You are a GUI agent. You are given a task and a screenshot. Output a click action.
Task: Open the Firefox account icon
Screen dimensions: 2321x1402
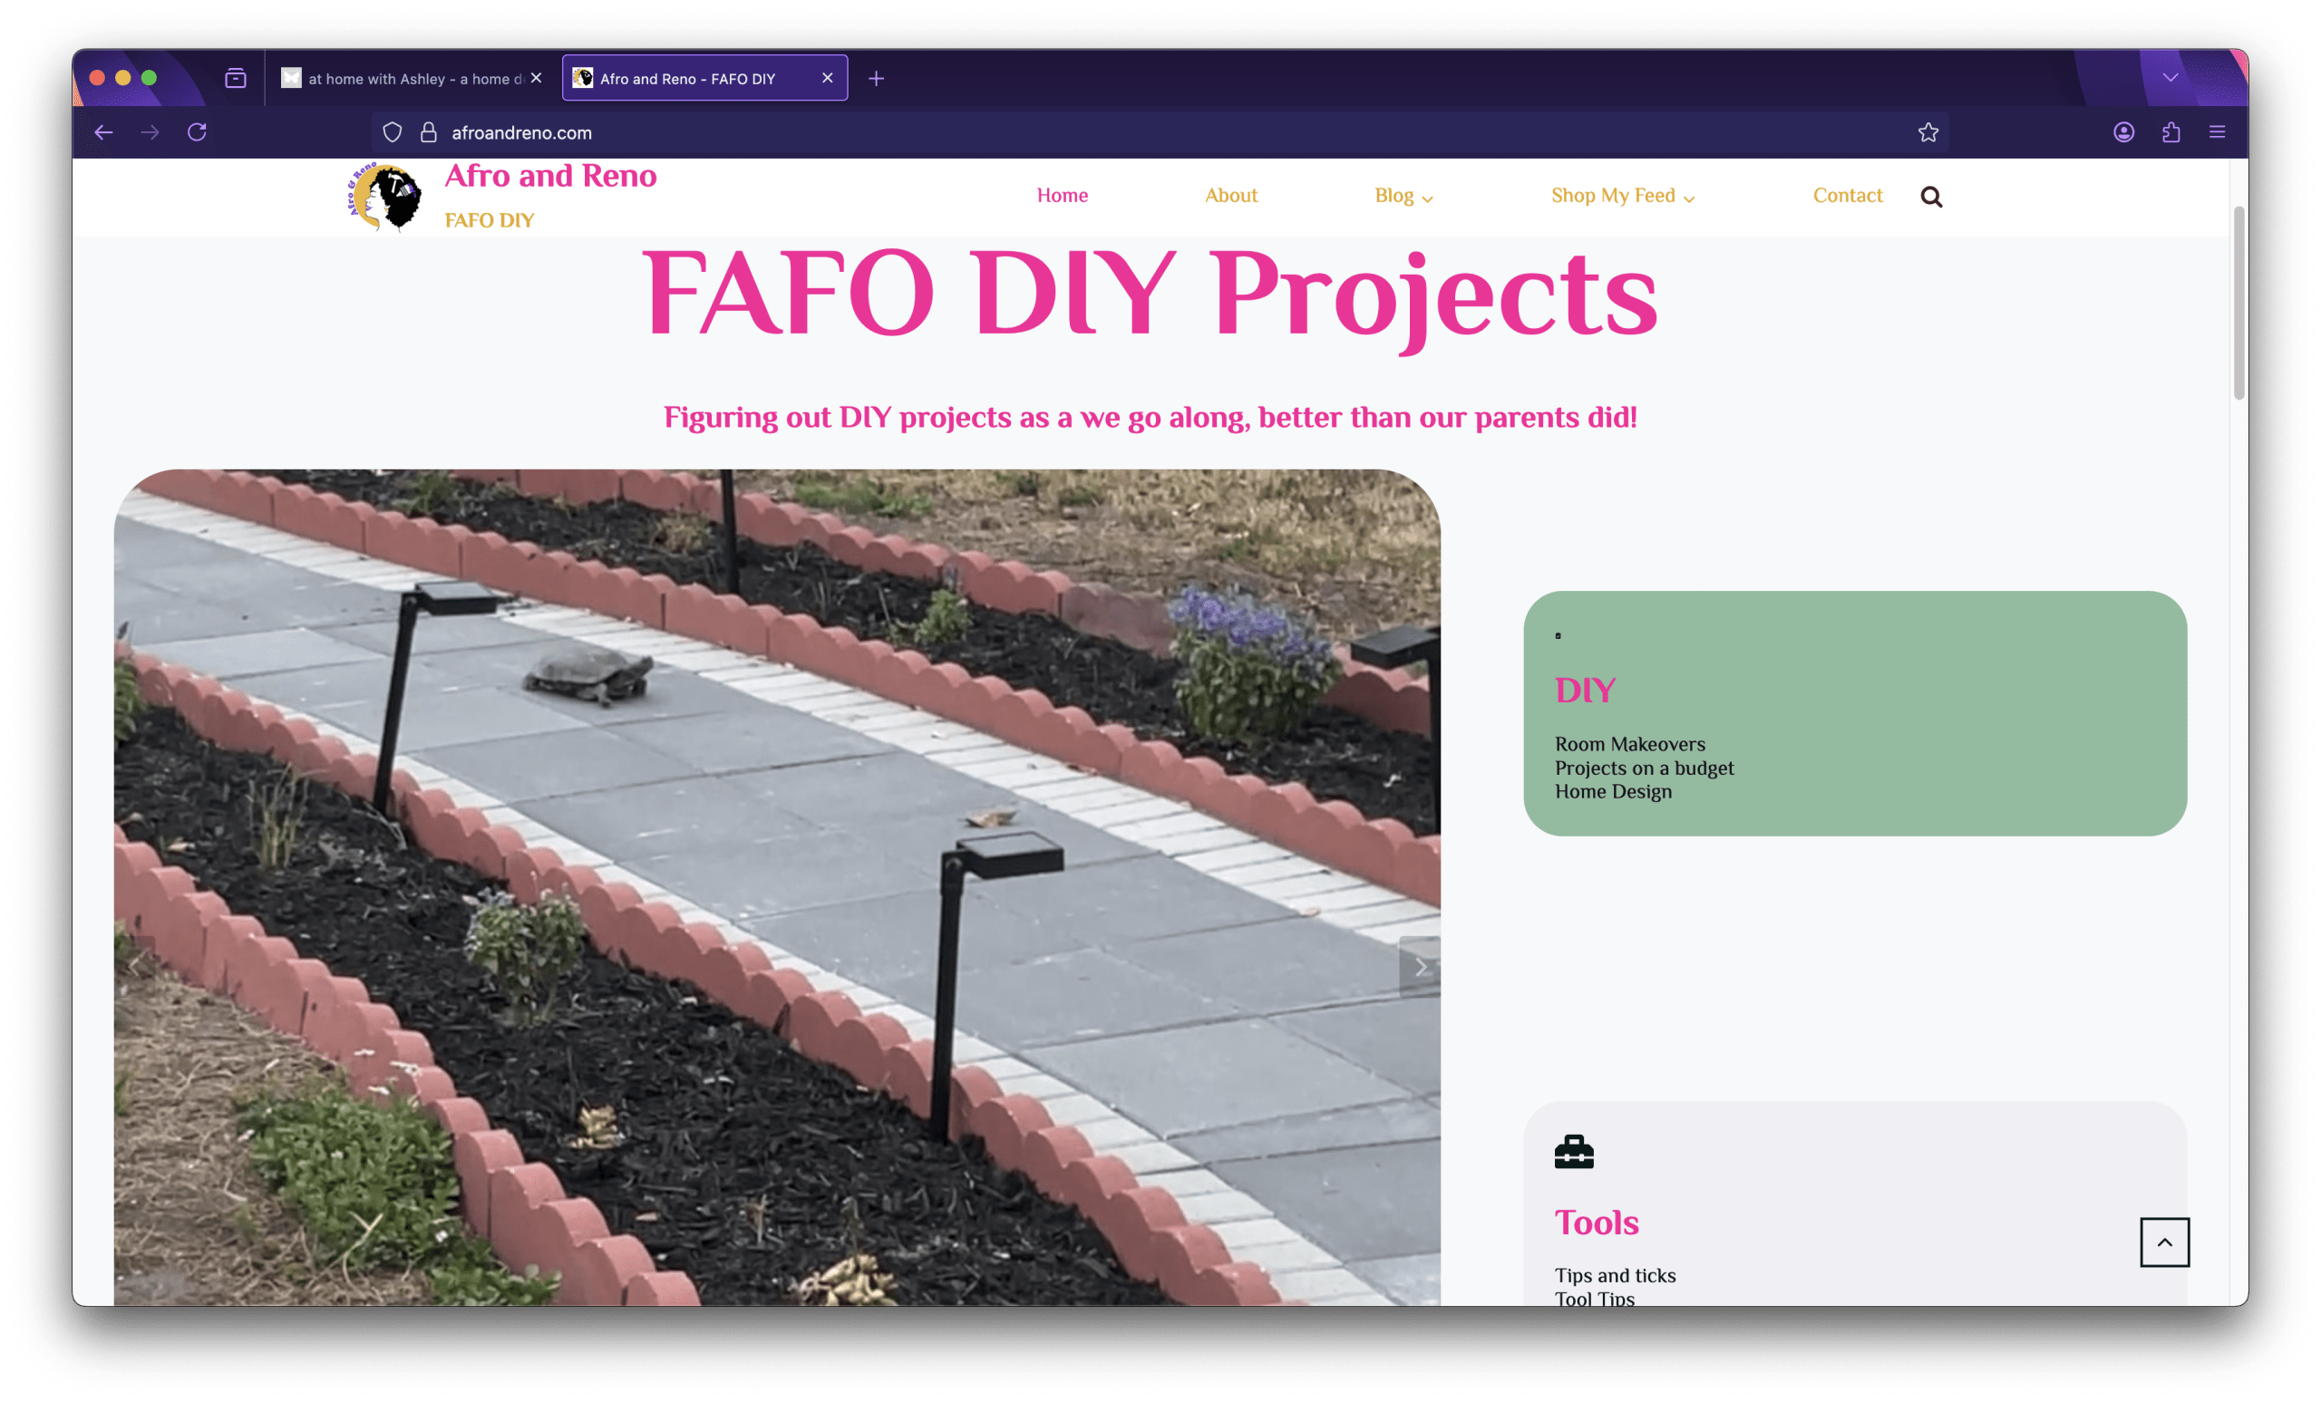coord(2123,132)
